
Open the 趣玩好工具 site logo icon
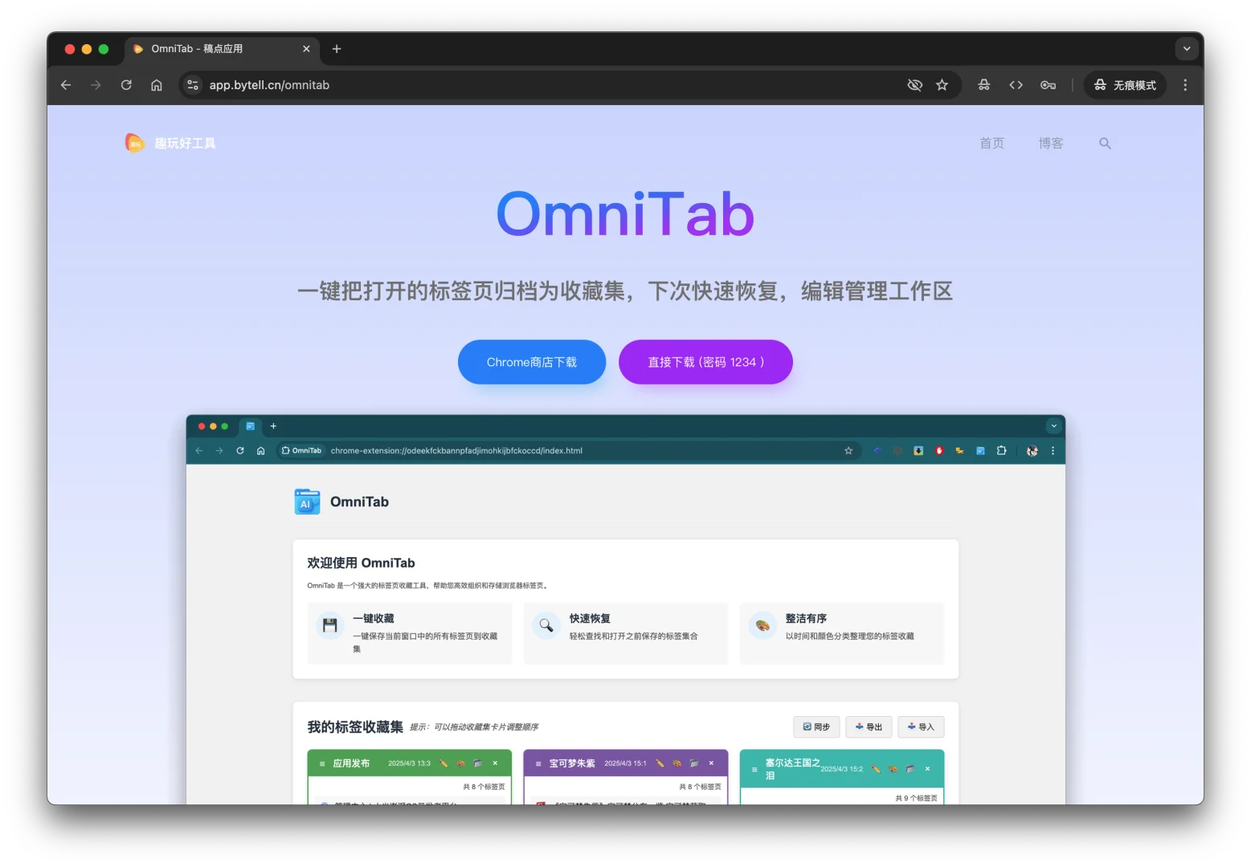click(x=134, y=142)
